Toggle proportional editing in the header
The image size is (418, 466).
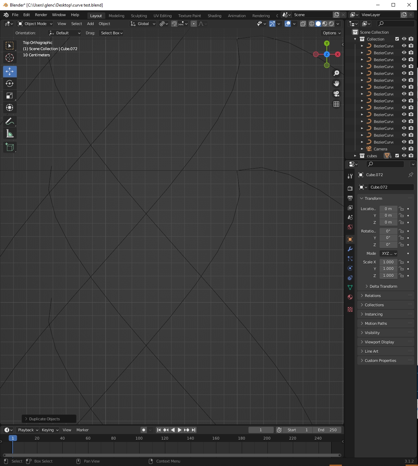(x=194, y=24)
